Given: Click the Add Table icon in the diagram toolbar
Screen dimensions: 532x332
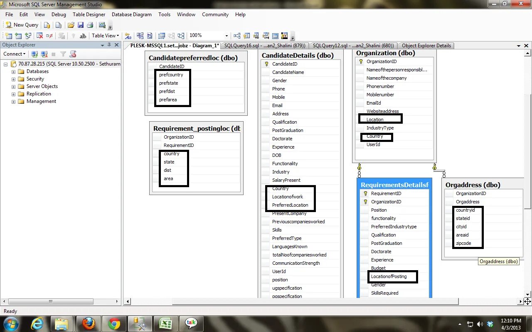Looking at the screenshot, I should click(x=18, y=36).
